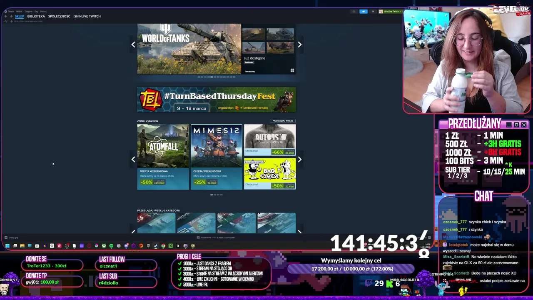Screen dimensions: 533x300
Task: Jump to first dot of featured carousel
Action: (199, 77)
